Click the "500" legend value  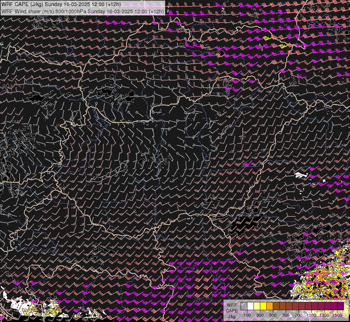(x=273, y=315)
